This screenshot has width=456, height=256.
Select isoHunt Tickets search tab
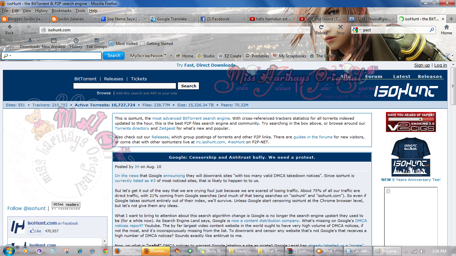point(139,79)
